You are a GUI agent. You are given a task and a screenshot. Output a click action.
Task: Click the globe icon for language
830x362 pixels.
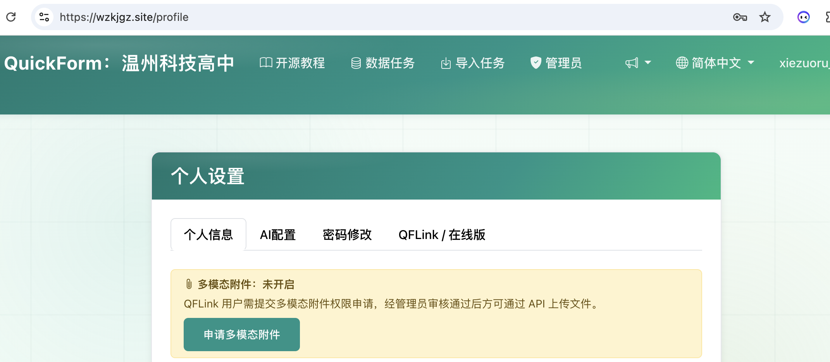682,63
